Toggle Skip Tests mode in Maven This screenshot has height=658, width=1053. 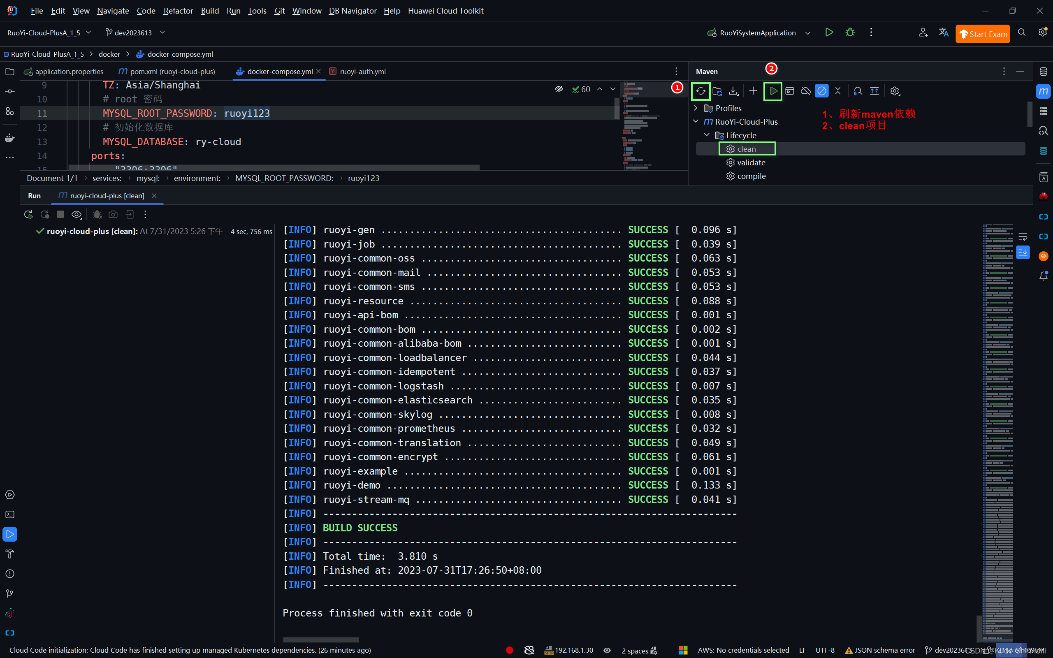[821, 91]
